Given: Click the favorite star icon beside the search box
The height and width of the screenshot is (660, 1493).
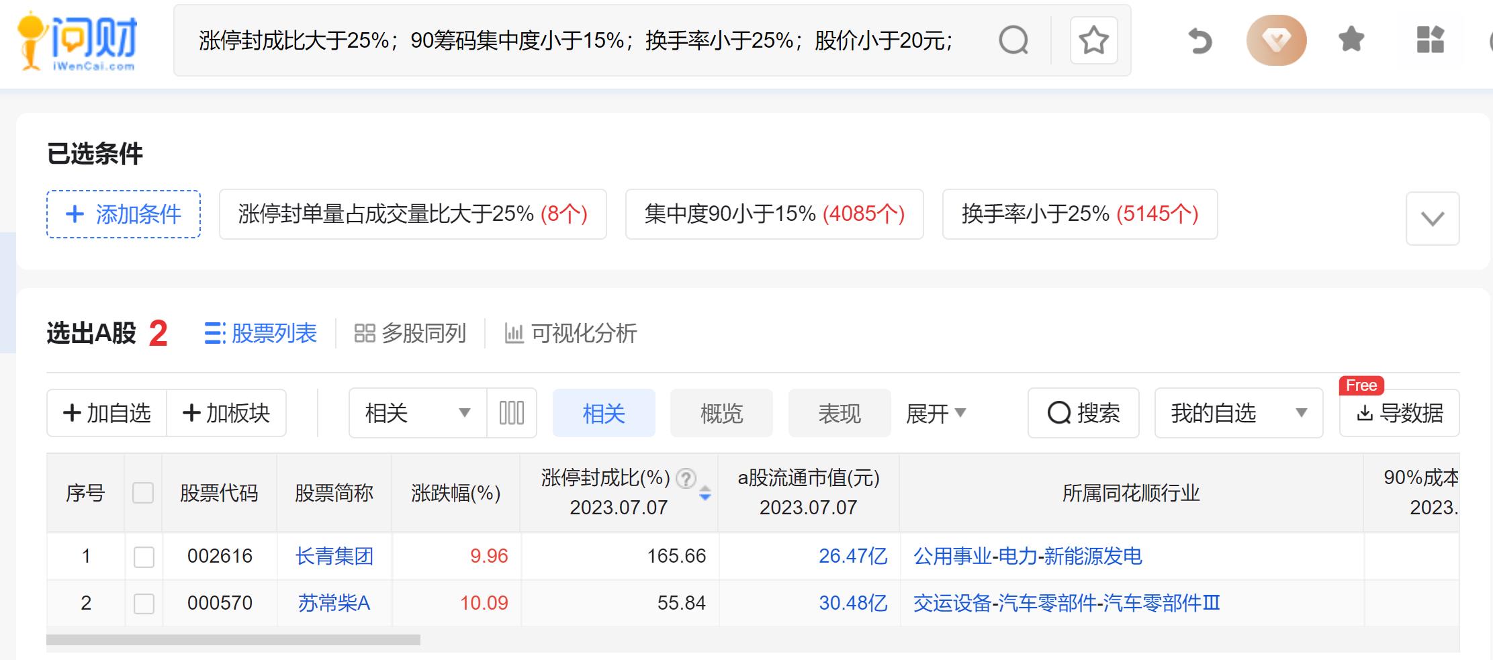Looking at the screenshot, I should (1093, 41).
